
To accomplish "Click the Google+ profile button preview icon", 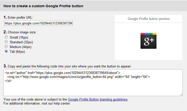I will tap(148, 41).
